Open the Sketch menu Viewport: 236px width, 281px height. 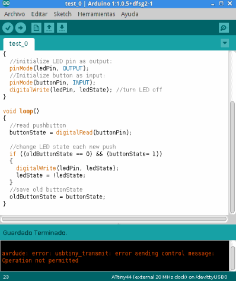coord(62,14)
